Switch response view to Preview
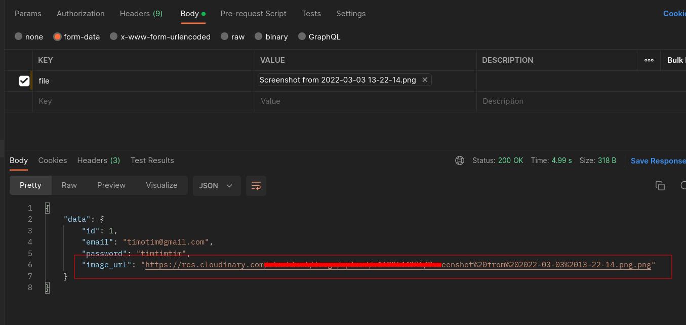Viewport: 686px width, 325px height. click(111, 185)
